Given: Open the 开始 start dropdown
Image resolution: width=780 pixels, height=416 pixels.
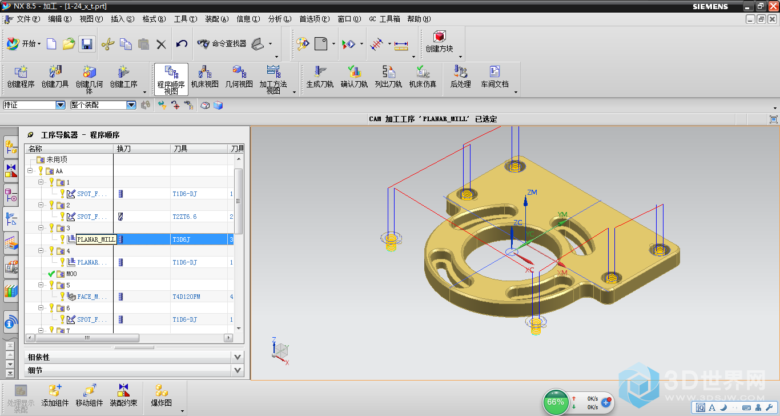Looking at the screenshot, I should point(24,43).
